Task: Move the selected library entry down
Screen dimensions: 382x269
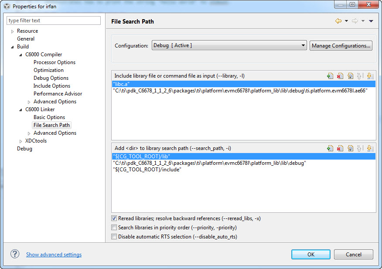Action: 370,76
